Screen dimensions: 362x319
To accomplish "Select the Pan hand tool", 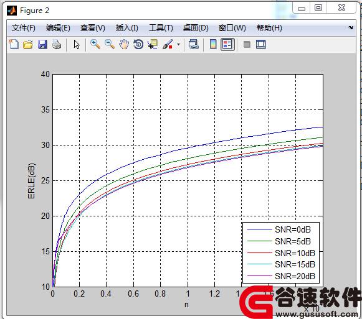I will pos(124,44).
